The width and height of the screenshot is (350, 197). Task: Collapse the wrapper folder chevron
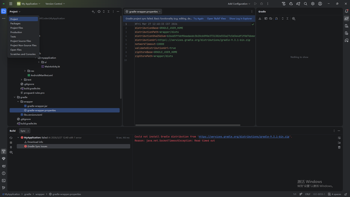click(x=18, y=102)
